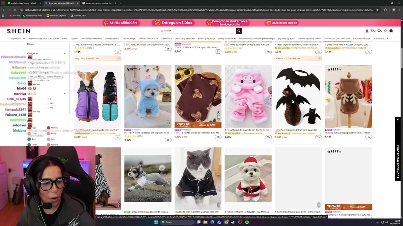Open the Windows Start button
The width and height of the screenshot is (403, 226).
[156, 222]
